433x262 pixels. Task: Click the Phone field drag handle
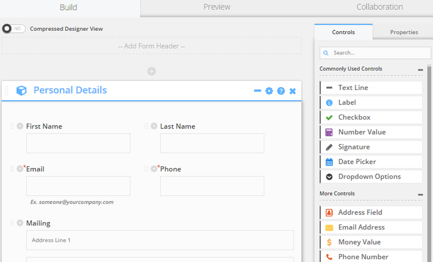click(146, 169)
